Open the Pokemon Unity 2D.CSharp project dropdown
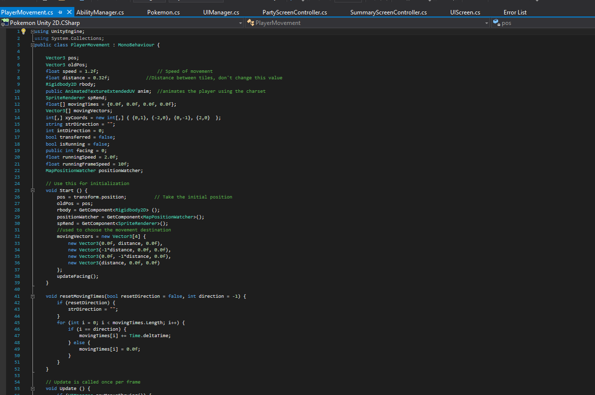Viewport: 595px width, 395px height. pos(240,23)
